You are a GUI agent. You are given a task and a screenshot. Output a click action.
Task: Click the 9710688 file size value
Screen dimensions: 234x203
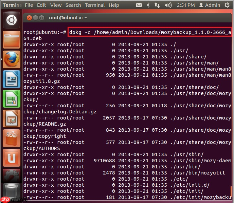pyautogui.click(x=104, y=161)
